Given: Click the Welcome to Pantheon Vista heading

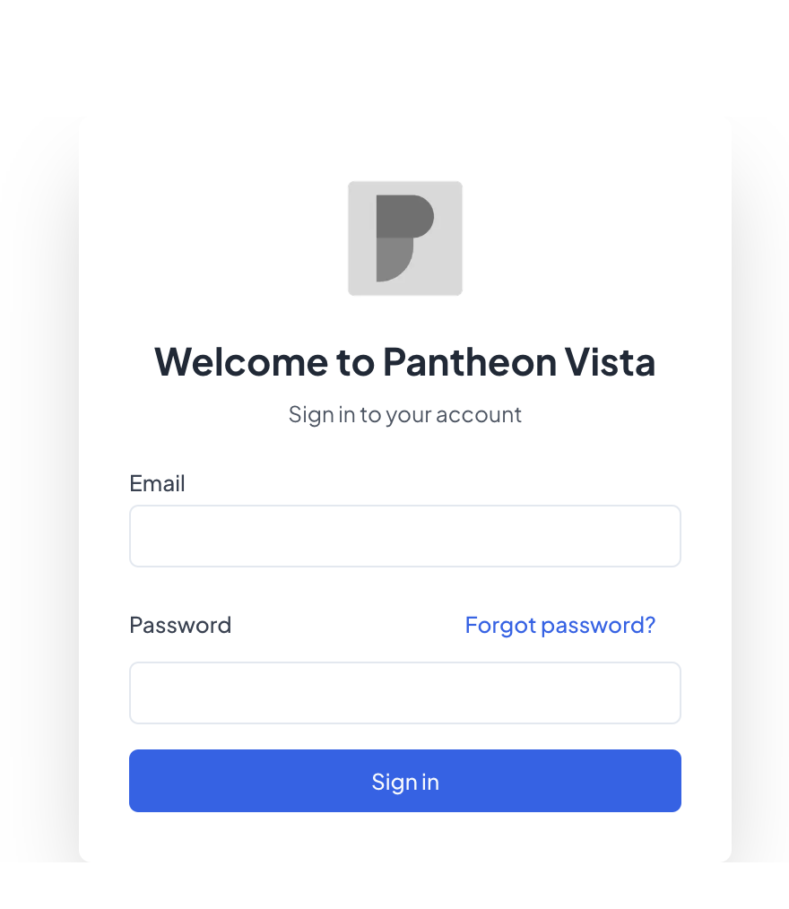Looking at the screenshot, I should coord(404,362).
